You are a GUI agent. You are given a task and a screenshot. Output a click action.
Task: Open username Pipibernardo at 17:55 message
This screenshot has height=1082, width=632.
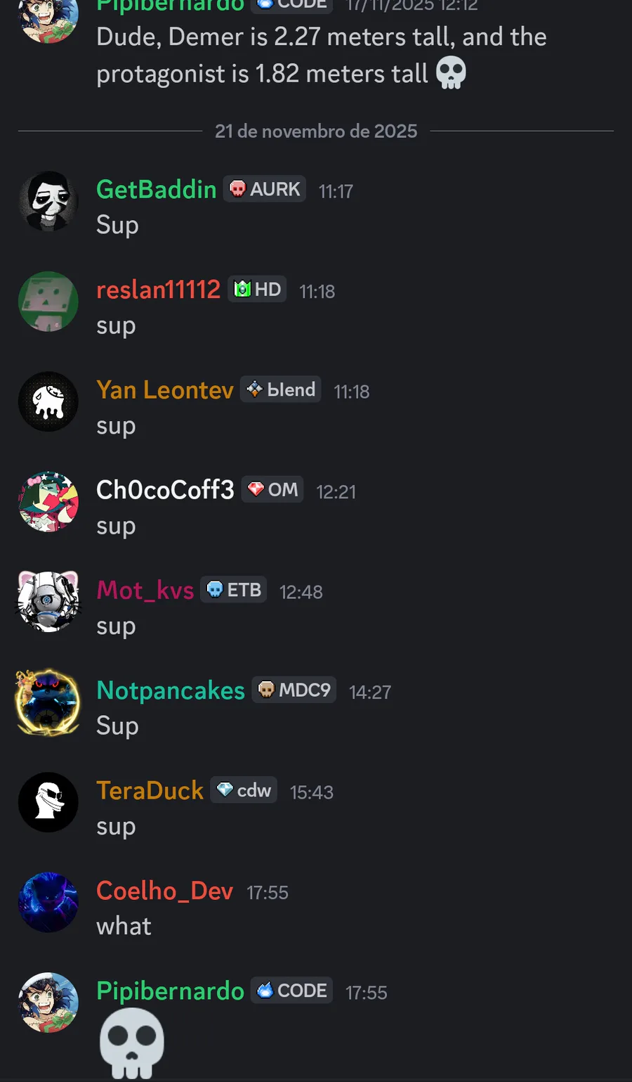tap(170, 991)
